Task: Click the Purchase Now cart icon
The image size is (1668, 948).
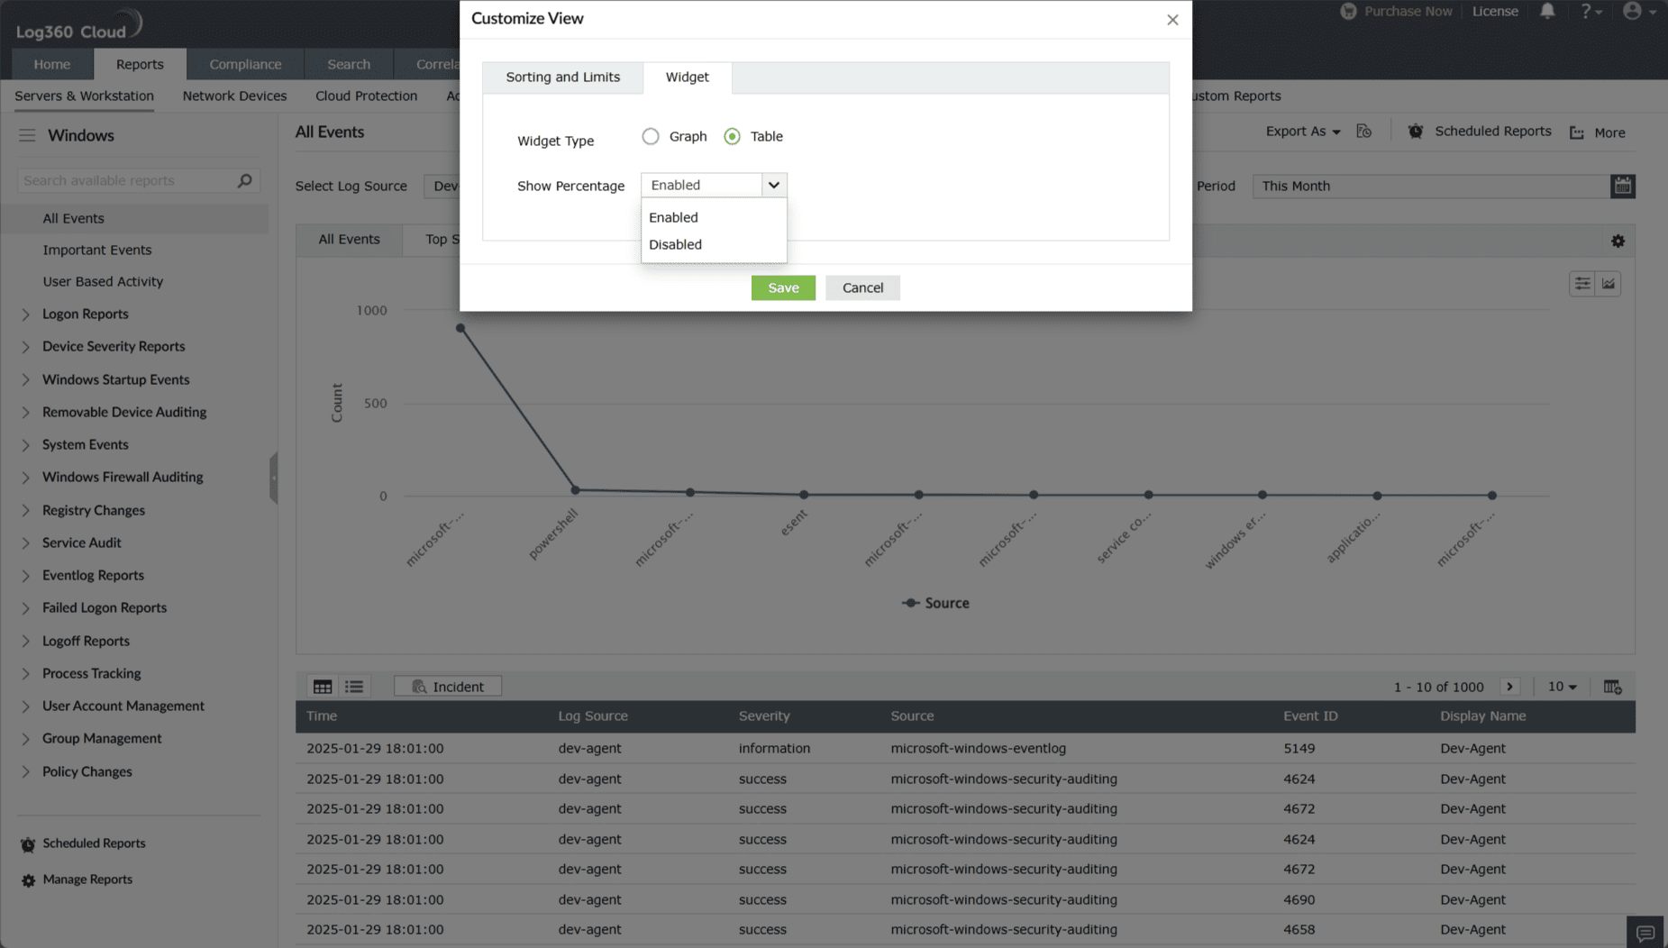Action: click(1348, 11)
